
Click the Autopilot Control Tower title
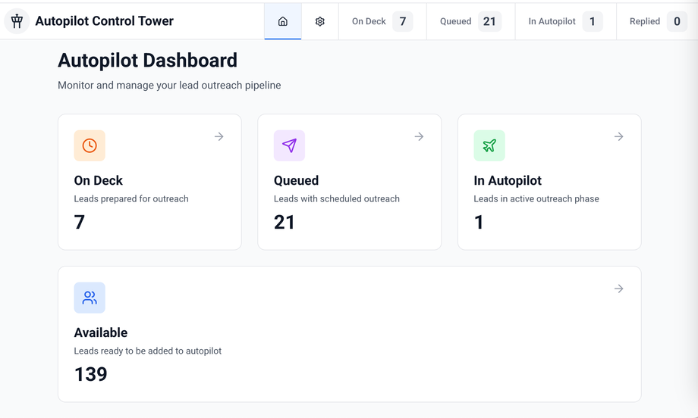tap(105, 21)
